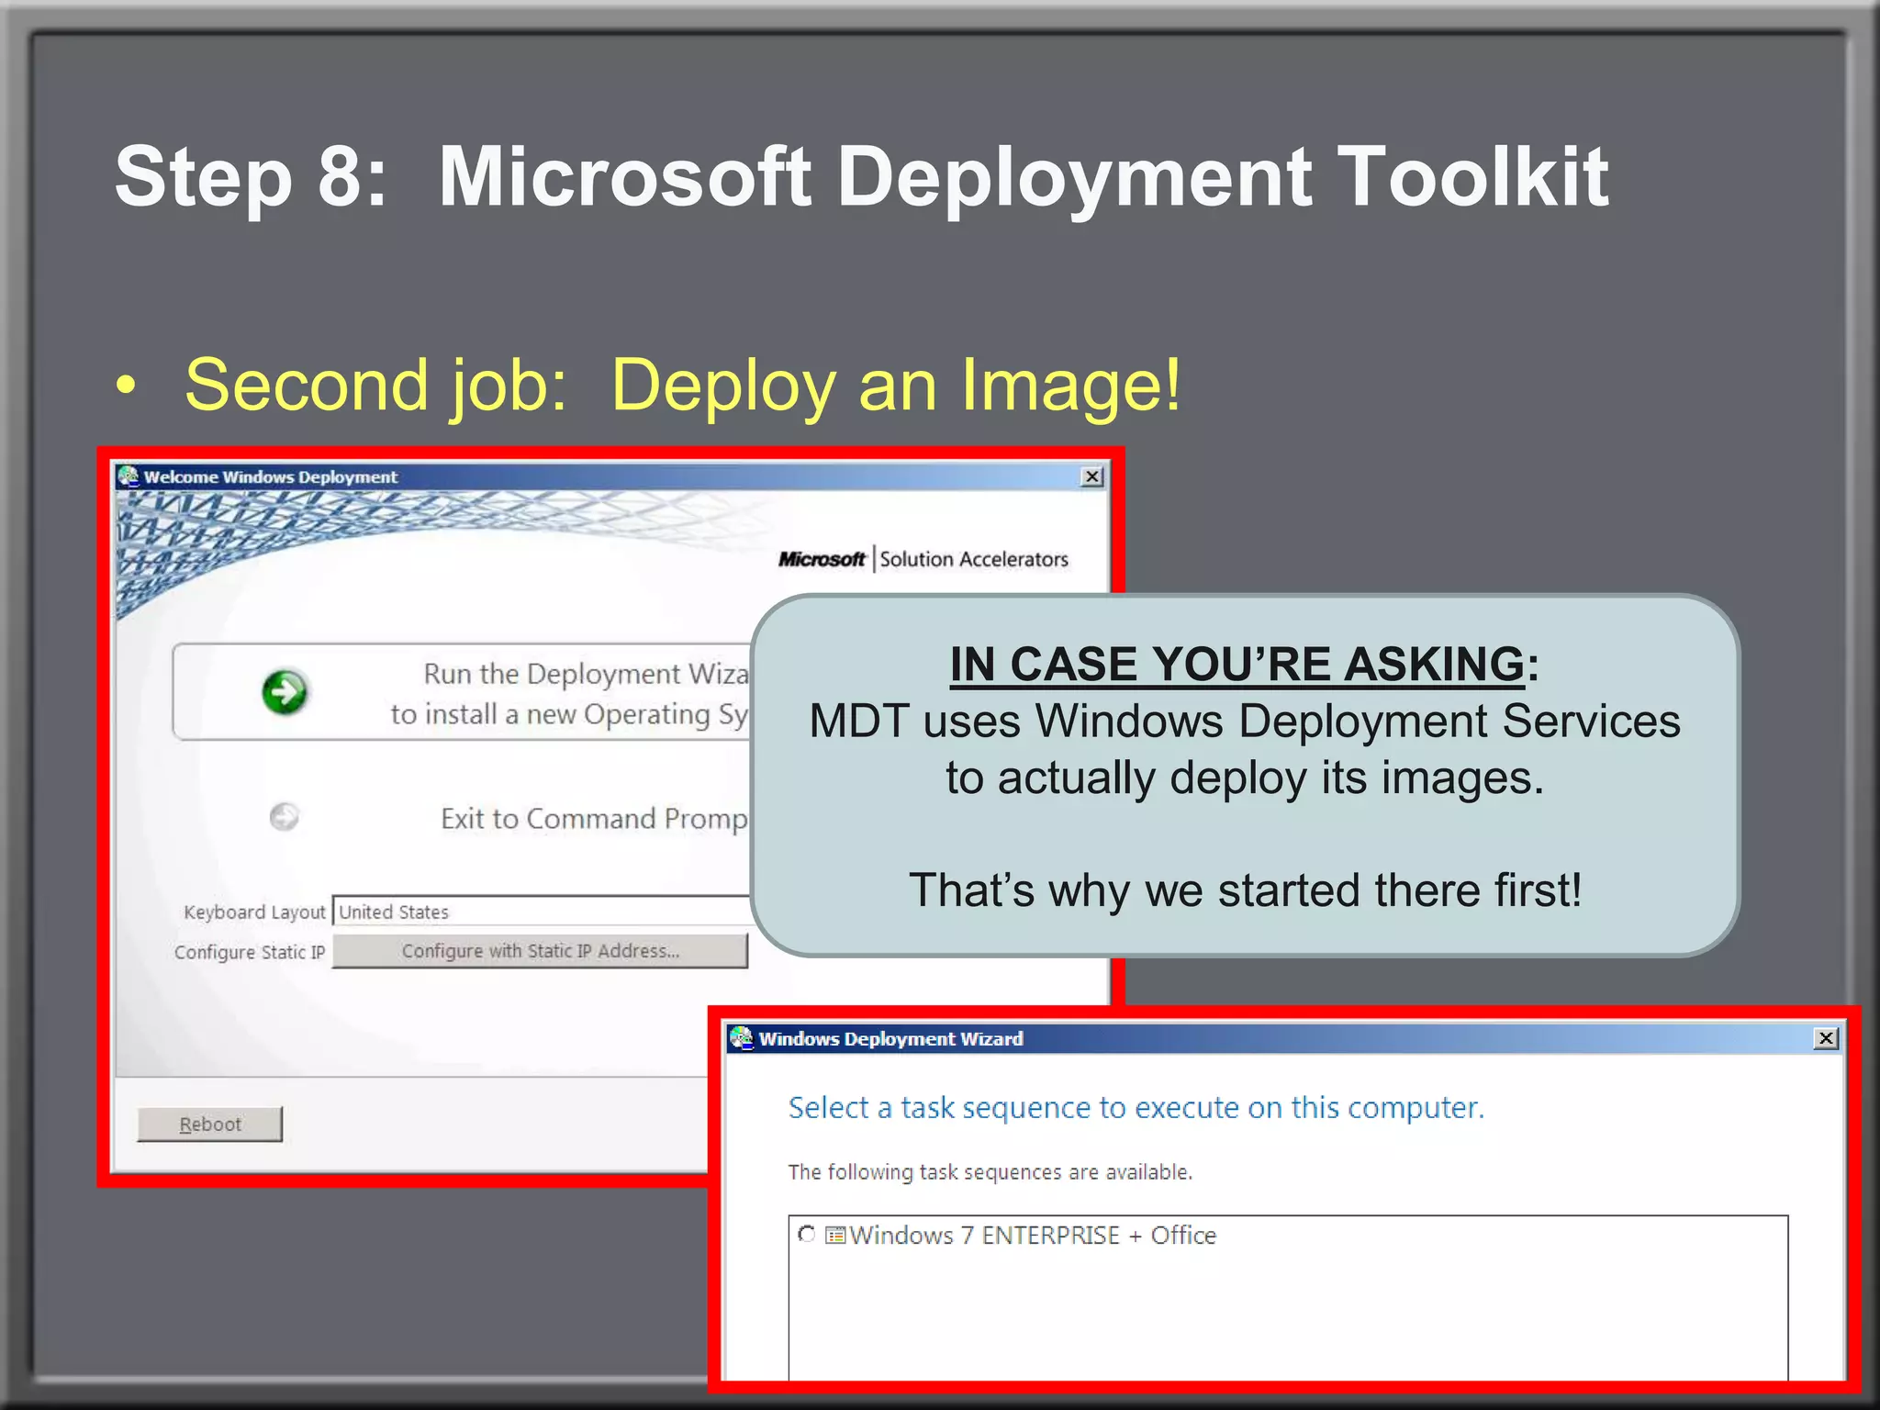The height and width of the screenshot is (1410, 1880).
Task: Run the Deployment Wizard to install OS
Action: click(462, 692)
